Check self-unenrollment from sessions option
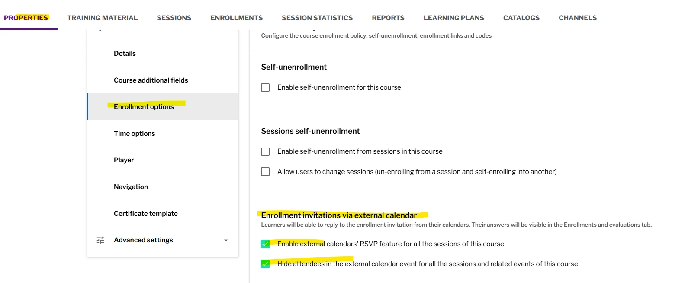The image size is (685, 283). pos(265,151)
